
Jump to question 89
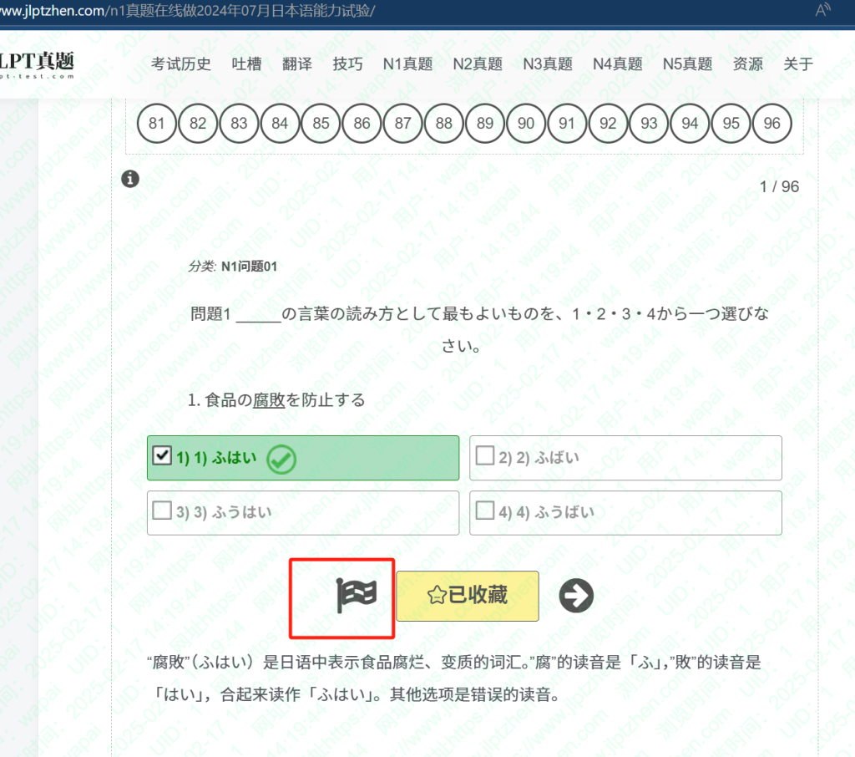[x=485, y=124]
